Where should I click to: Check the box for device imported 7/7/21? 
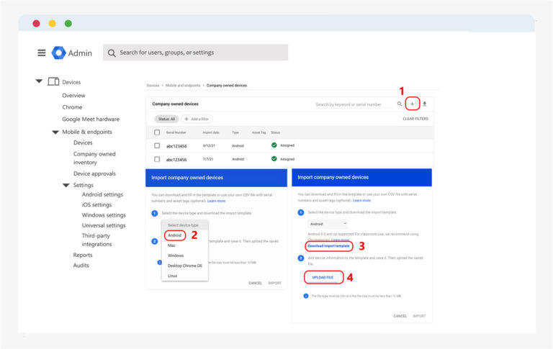(157, 159)
